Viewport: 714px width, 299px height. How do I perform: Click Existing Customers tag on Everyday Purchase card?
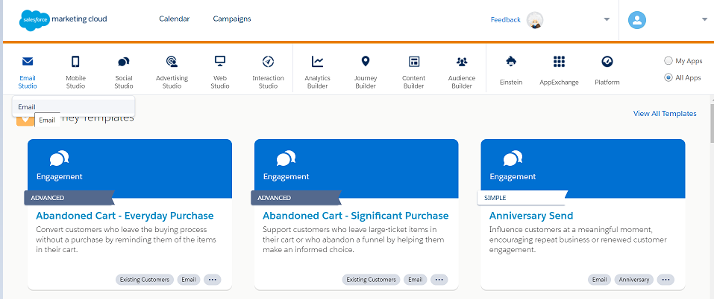tap(145, 280)
